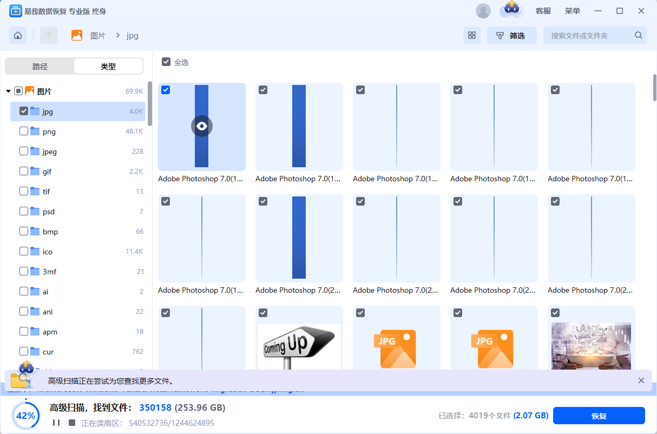The width and height of the screenshot is (657, 434).
Task: Check the png folder checkbox
Action: click(24, 131)
